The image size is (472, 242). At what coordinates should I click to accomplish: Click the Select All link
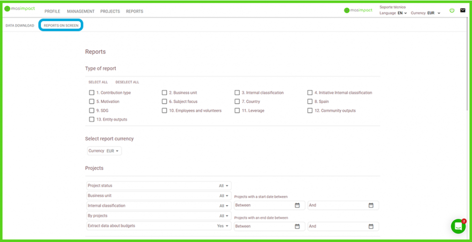[98, 82]
